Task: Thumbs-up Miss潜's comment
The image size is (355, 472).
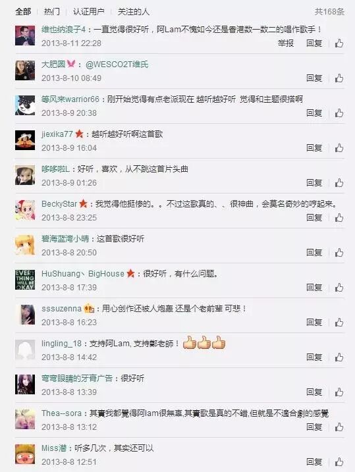Action: (339, 461)
